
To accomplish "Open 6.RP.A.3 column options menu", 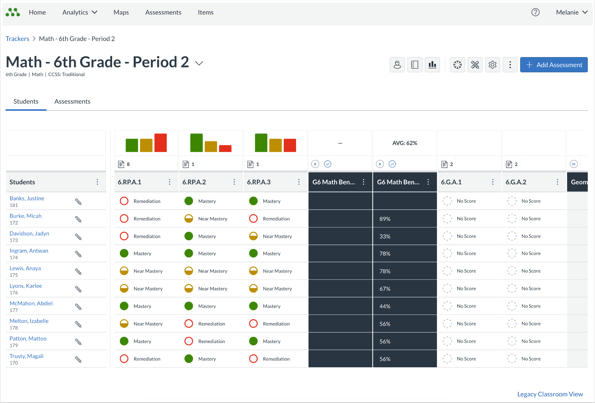I will tap(299, 182).
